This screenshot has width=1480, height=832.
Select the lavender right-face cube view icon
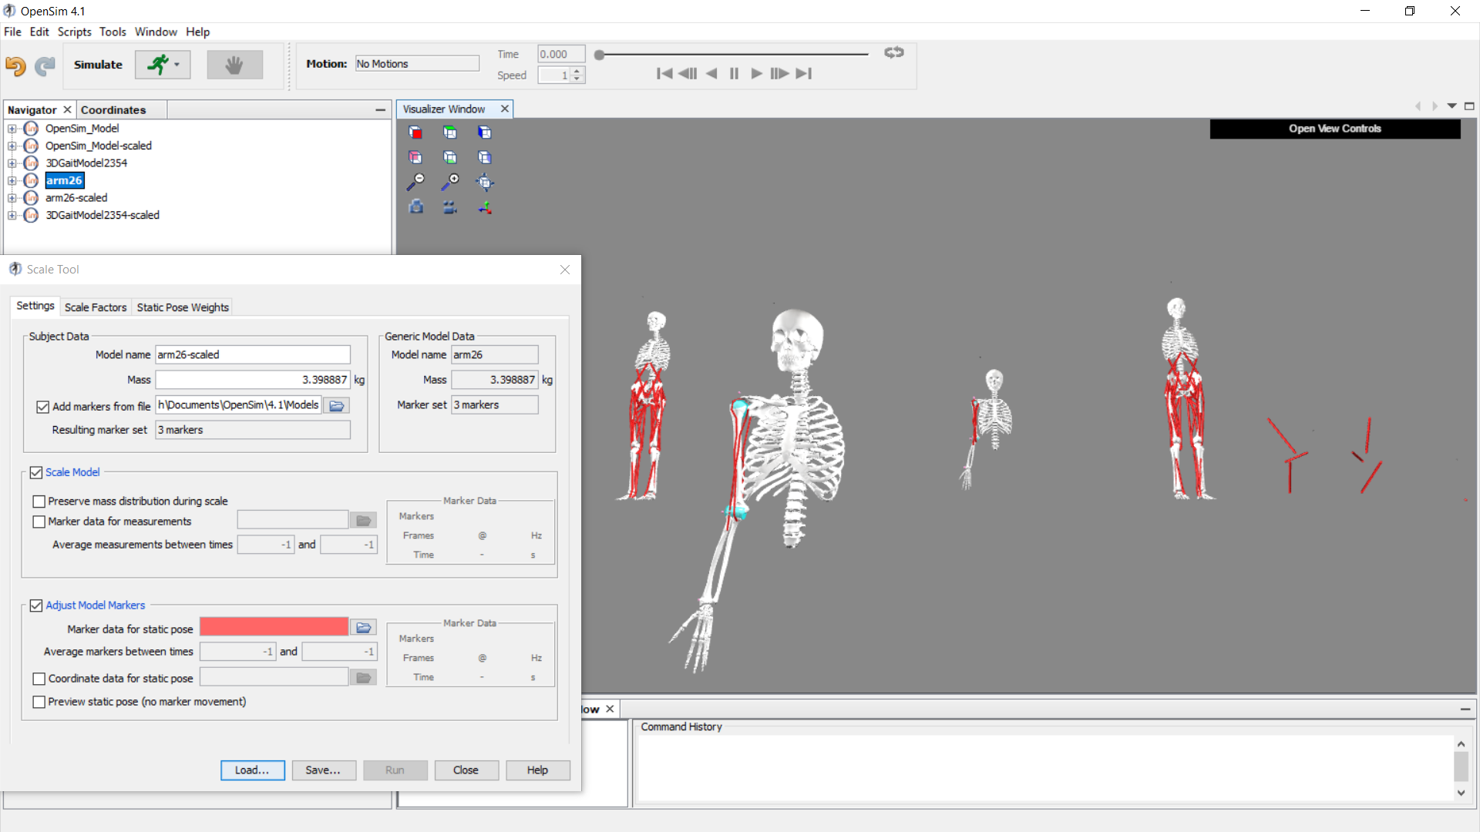tap(484, 157)
